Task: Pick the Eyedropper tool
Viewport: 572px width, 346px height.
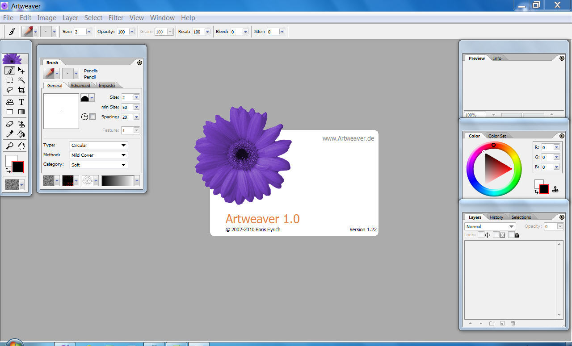Action: point(10,134)
